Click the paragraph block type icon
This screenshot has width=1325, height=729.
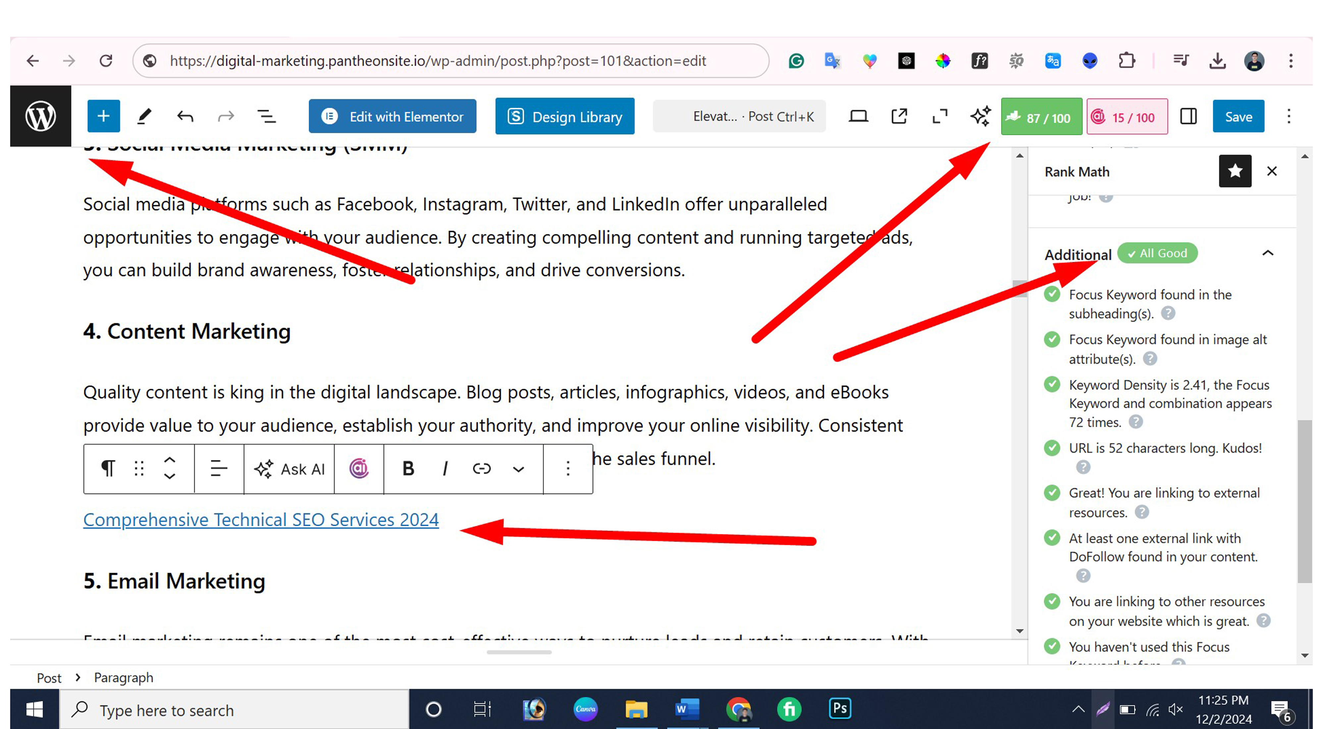click(x=108, y=469)
